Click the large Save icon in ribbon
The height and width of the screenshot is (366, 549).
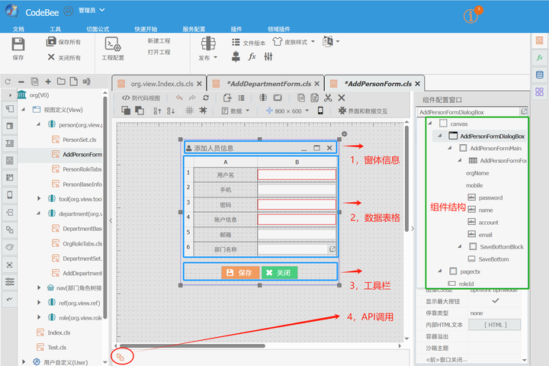(18, 44)
